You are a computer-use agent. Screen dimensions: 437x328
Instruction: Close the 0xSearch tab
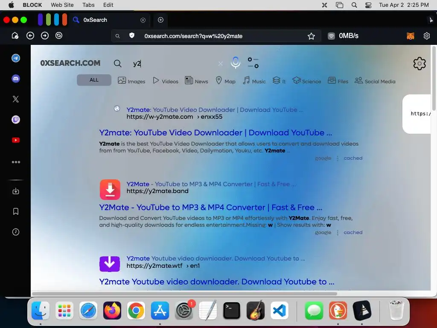pyautogui.click(x=143, y=20)
